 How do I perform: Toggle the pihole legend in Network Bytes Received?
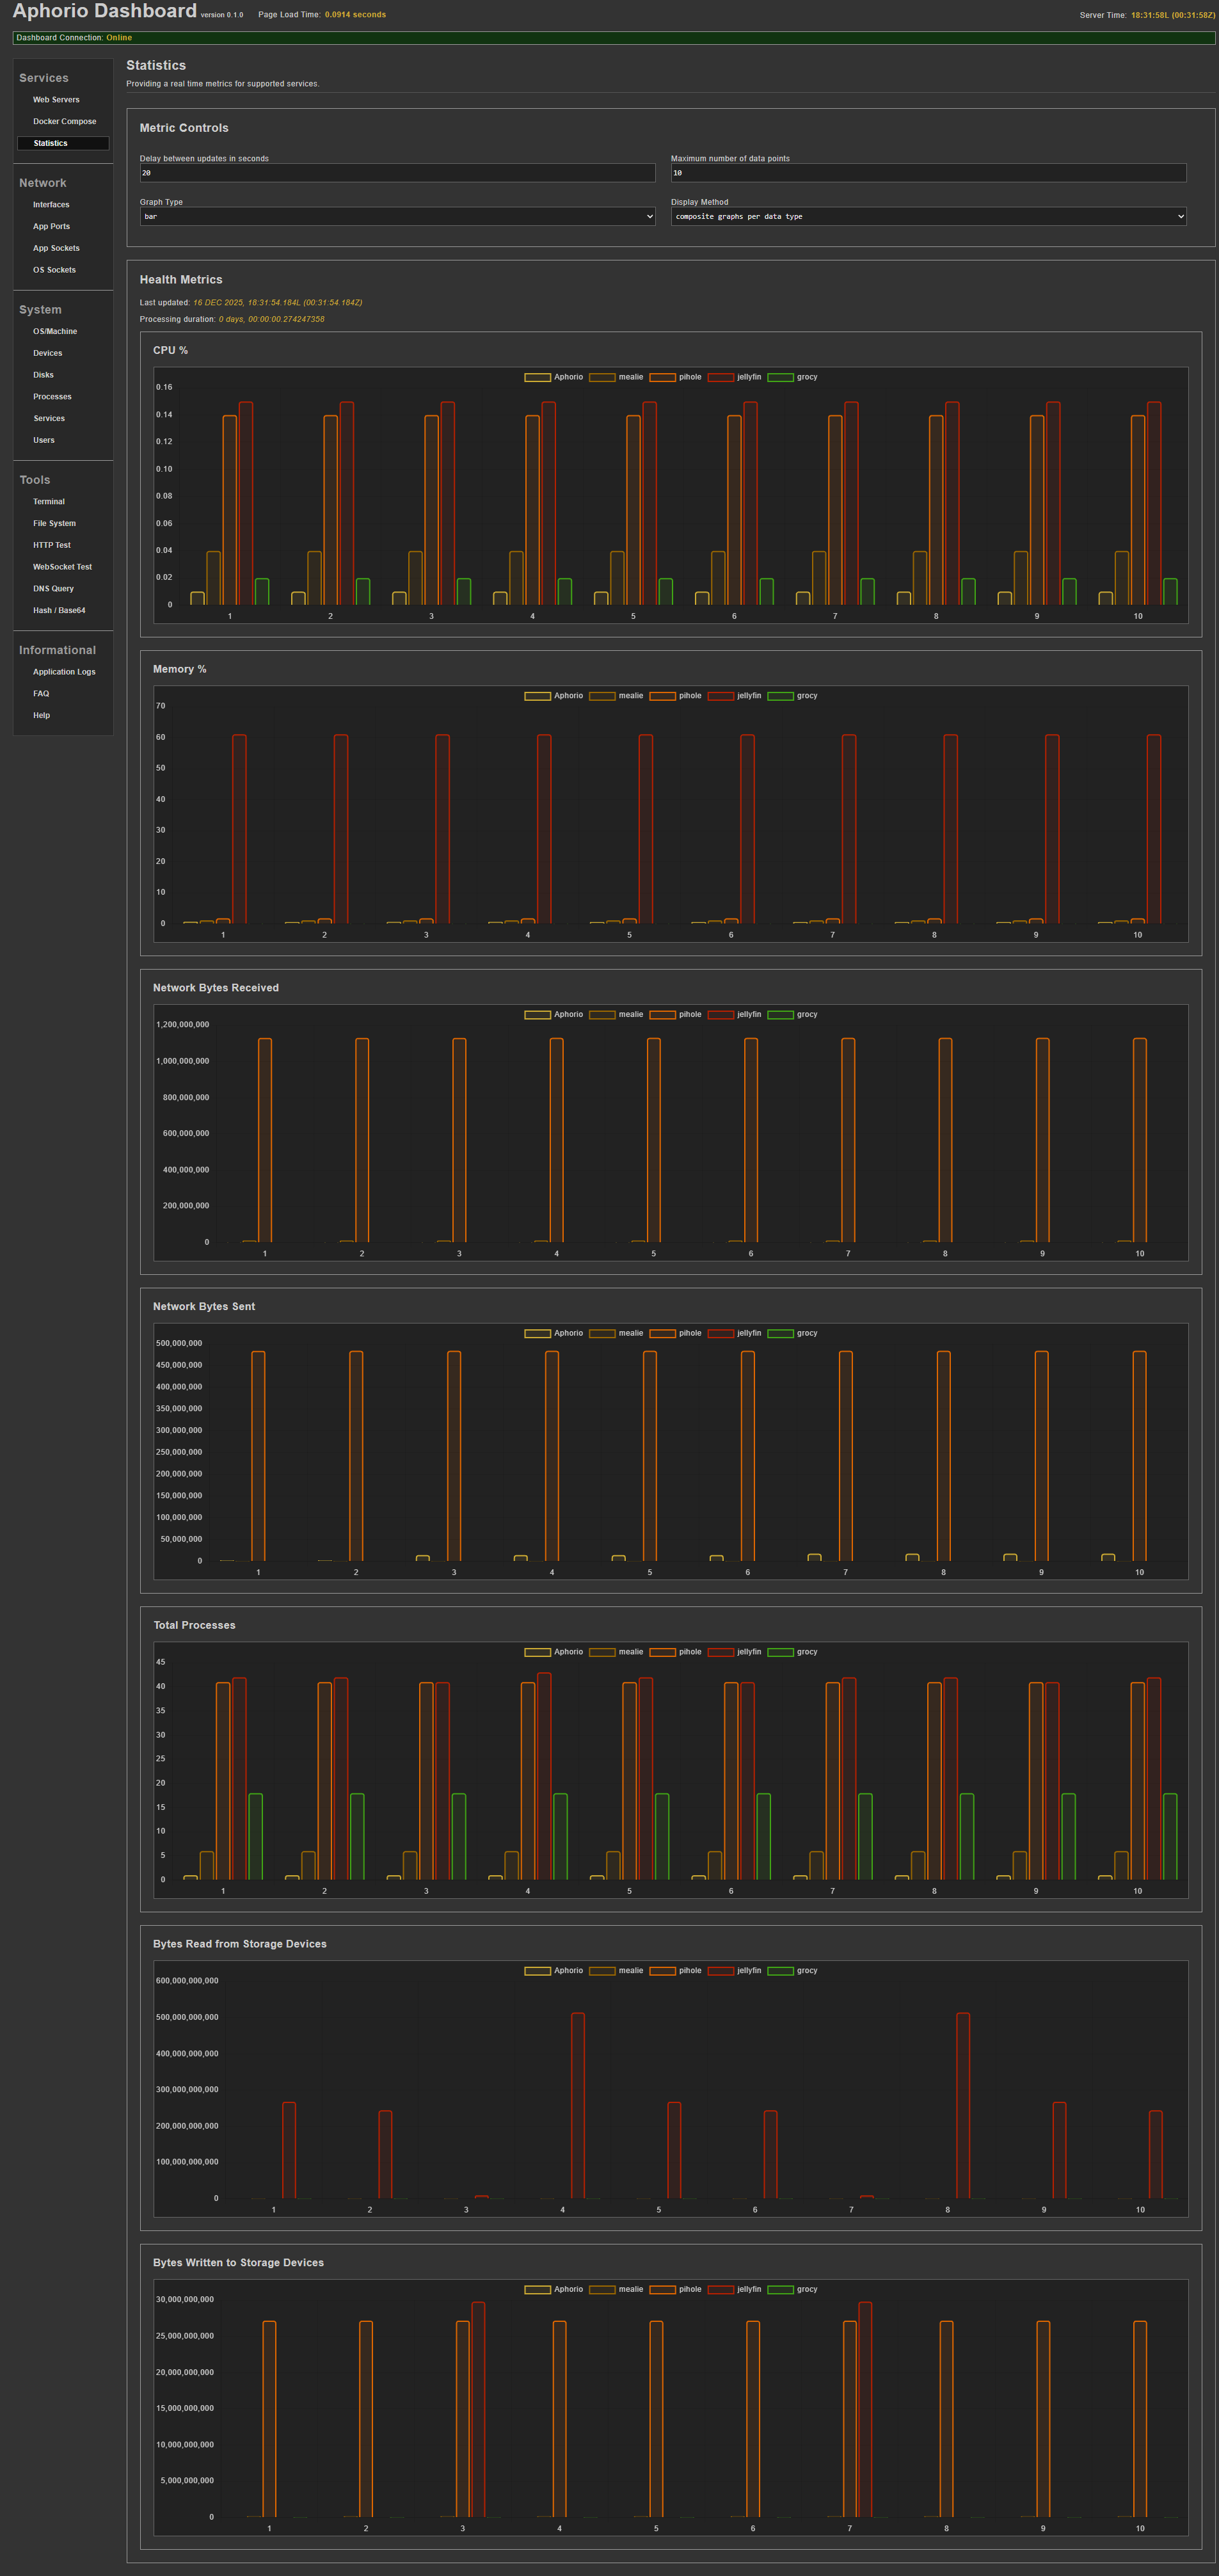pyautogui.click(x=676, y=1014)
